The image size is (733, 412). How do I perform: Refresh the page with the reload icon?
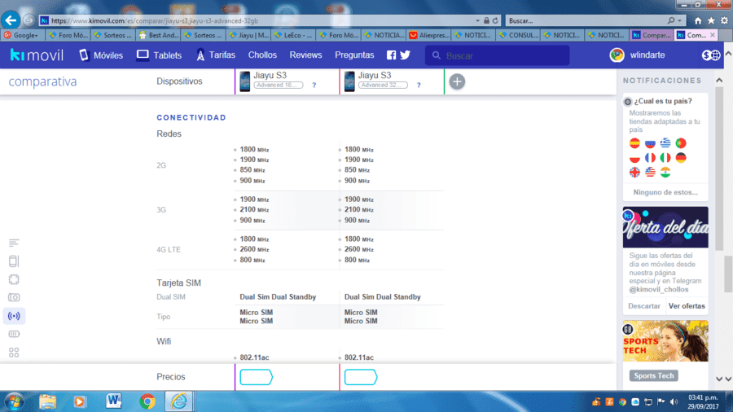(495, 20)
